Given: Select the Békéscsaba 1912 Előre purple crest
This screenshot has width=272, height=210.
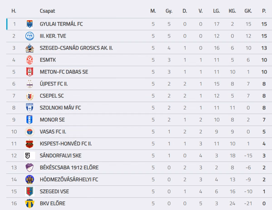Looking at the screenshot, I should point(29,168).
